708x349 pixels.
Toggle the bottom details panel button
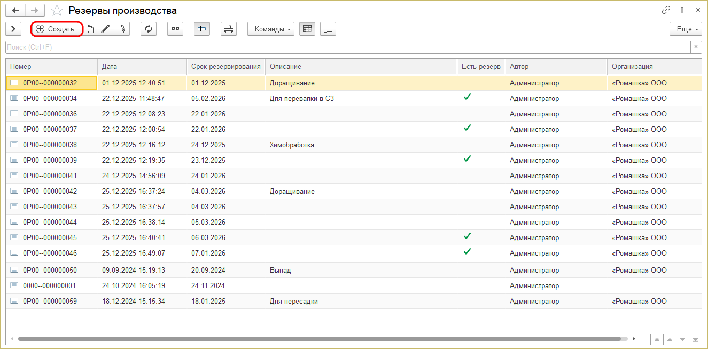328,29
